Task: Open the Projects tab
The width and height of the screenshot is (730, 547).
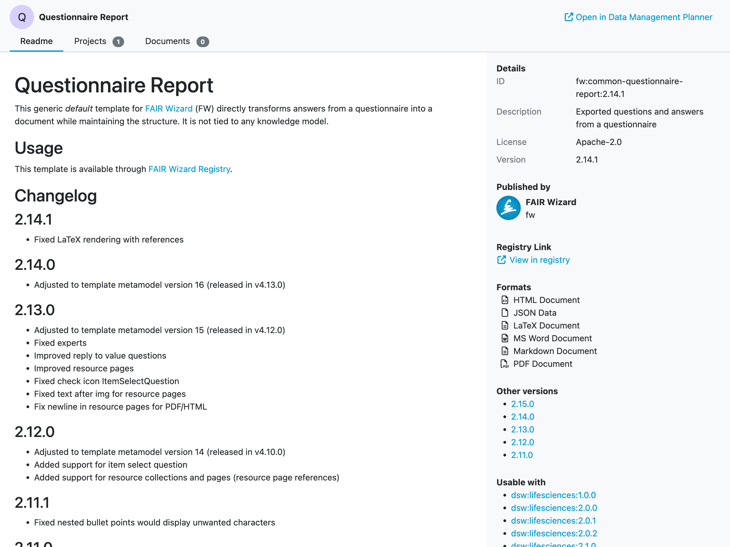Action: pyautogui.click(x=99, y=41)
